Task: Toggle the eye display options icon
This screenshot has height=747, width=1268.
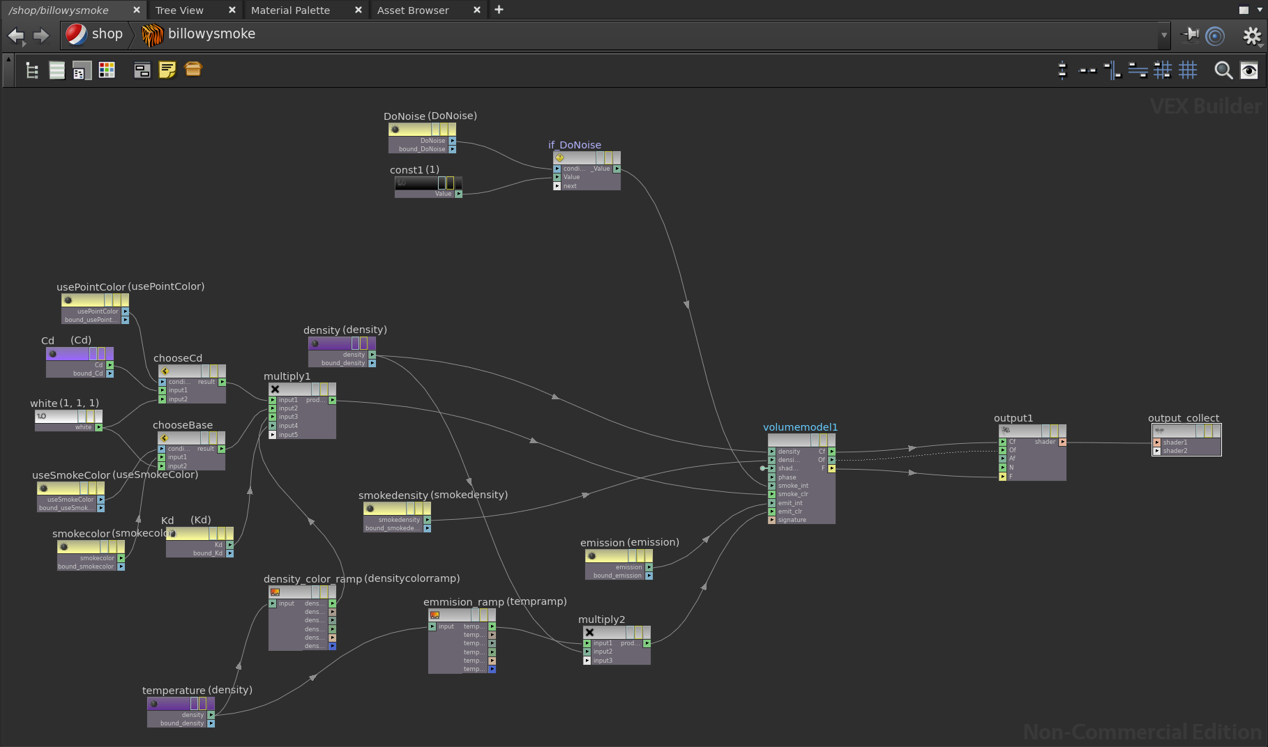Action: coord(1249,70)
